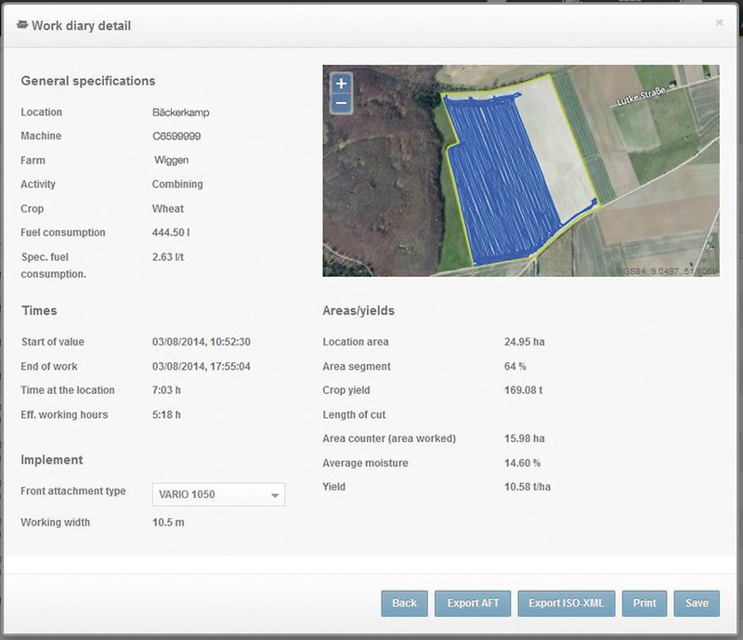The height and width of the screenshot is (640, 743).
Task: Click the folder icon beside Work diary detail
Action: point(22,25)
